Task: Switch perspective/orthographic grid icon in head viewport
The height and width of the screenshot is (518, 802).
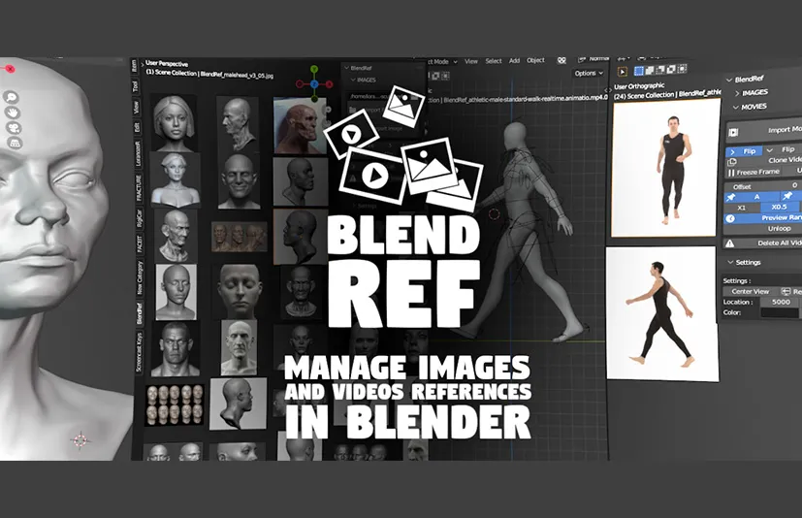Action: click(x=15, y=143)
